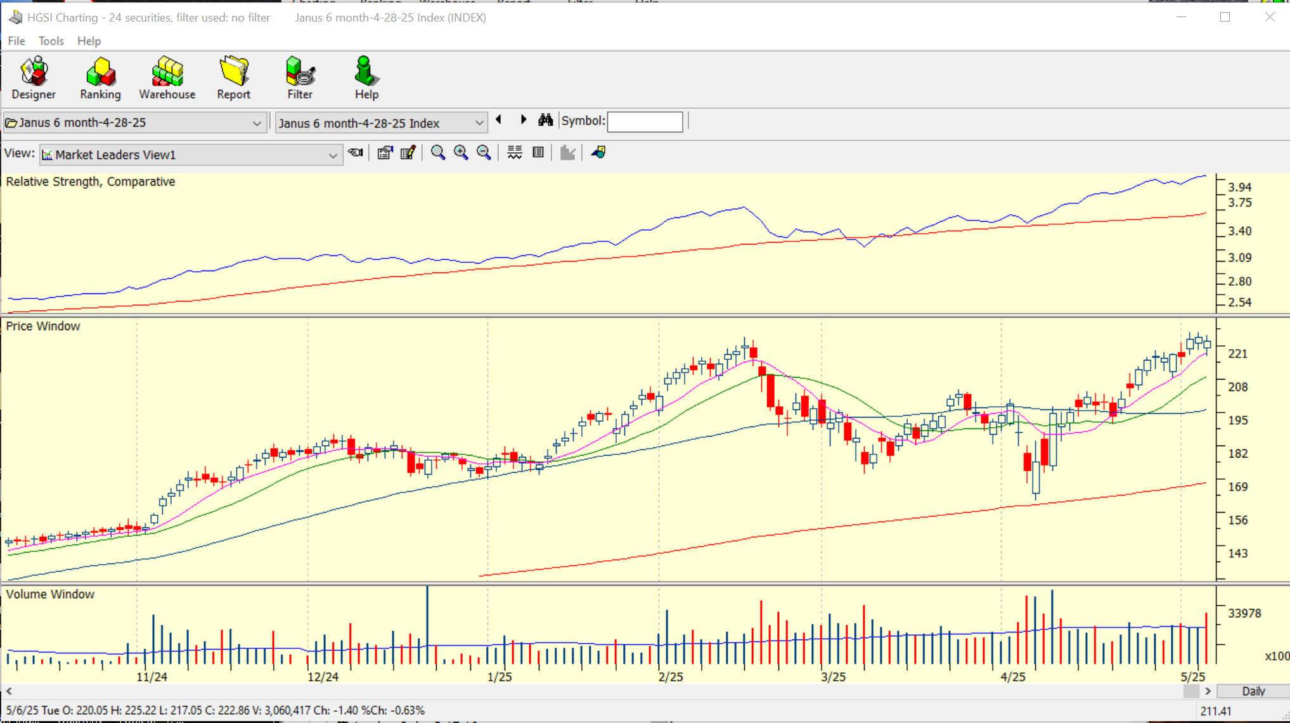Open the group dropdown Janus 6 month-4-28-25
1290x723 pixels.
[134, 122]
